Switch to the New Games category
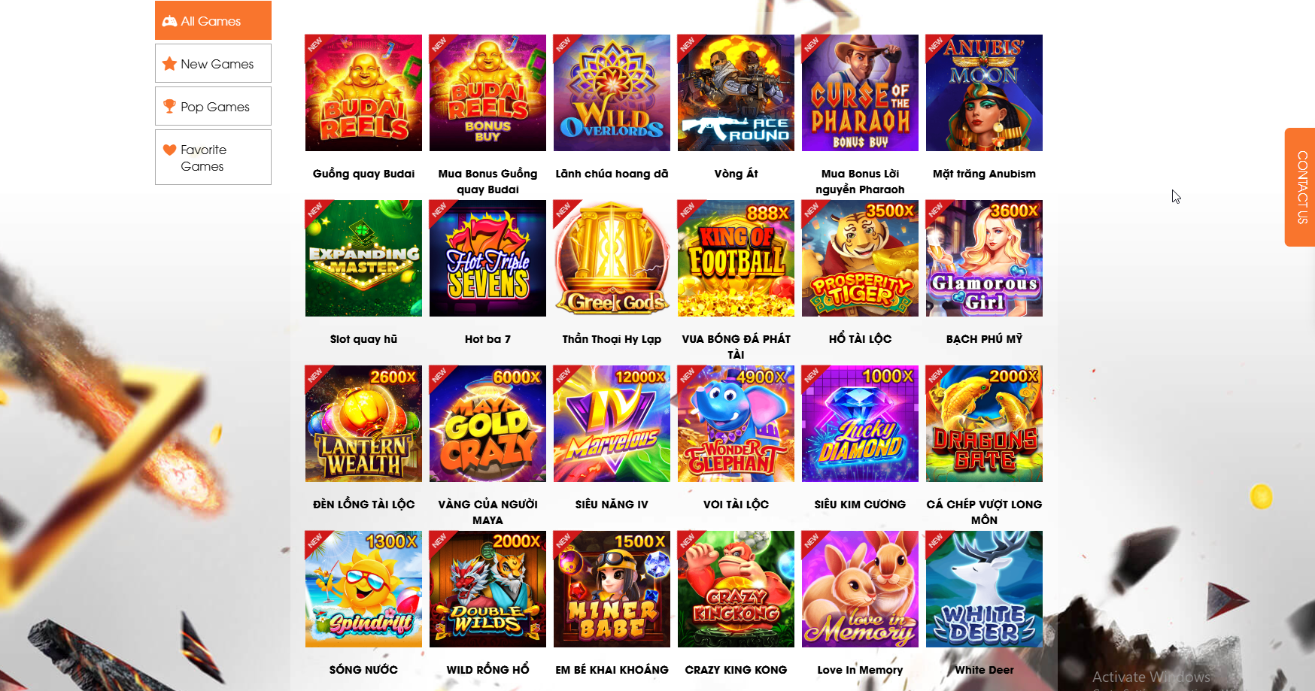 [x=213, y=63]
